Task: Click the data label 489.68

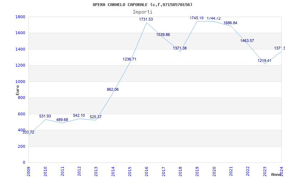Action: point(62,120)
